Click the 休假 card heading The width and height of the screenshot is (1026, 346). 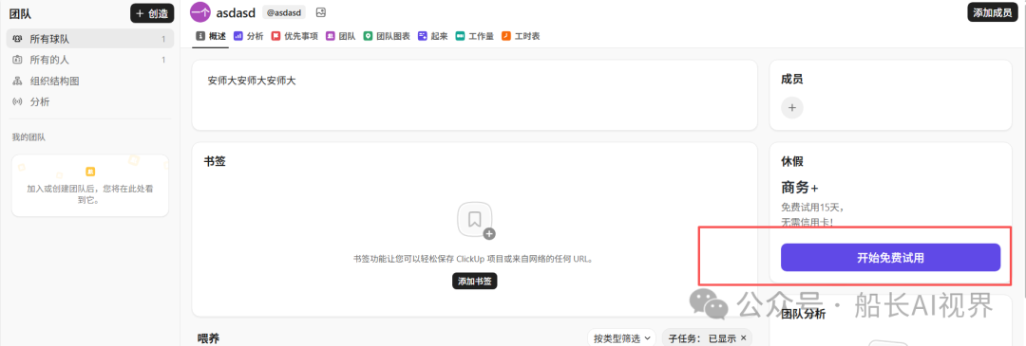click(792, 160)
